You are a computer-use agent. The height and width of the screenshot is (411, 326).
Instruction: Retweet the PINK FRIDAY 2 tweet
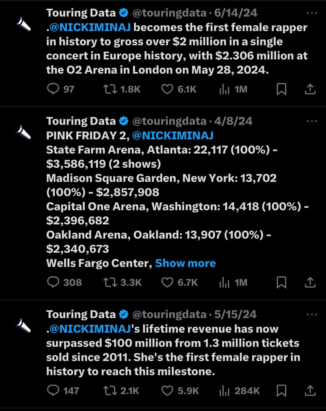point(110,283)
